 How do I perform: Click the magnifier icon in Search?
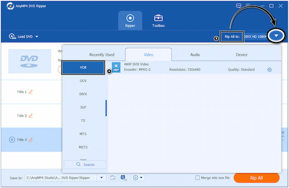pyautogui.click(x=79, y=164)
